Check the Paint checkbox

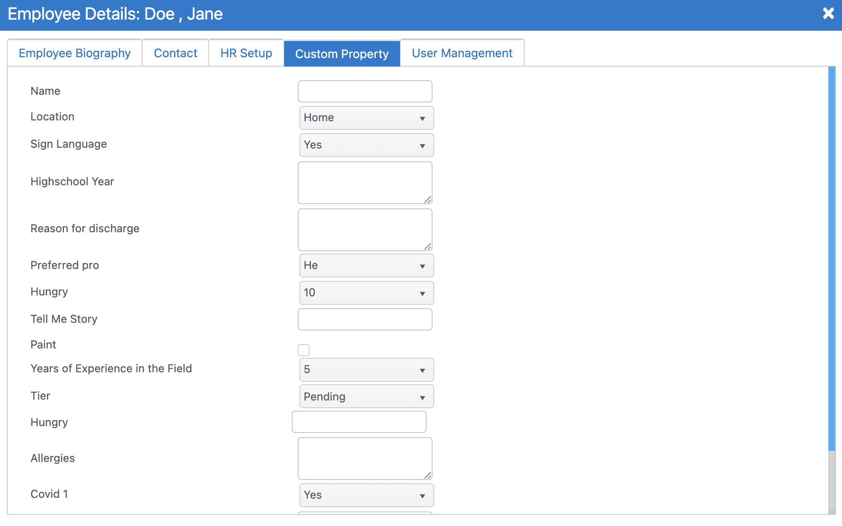[x=304, y=350]
